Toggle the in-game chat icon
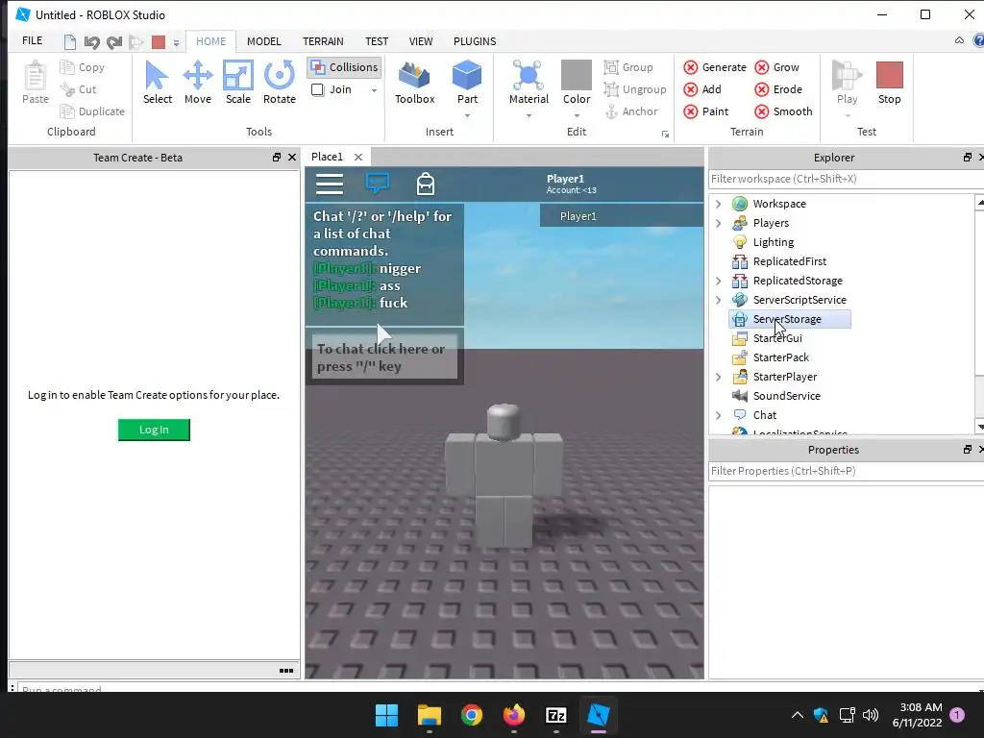 click(x=377, y=184)
